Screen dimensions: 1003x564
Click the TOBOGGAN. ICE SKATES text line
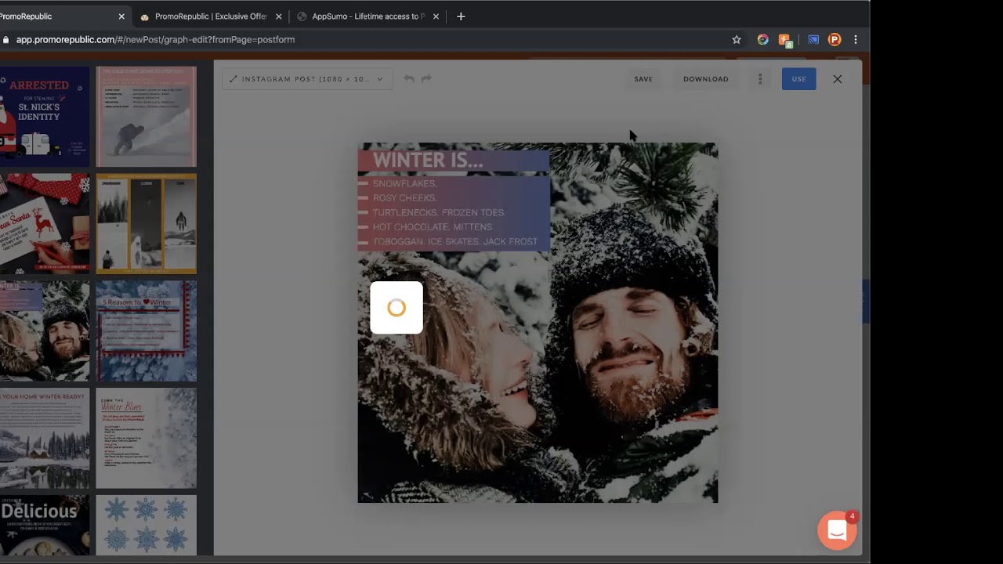[x=455, y=241]
